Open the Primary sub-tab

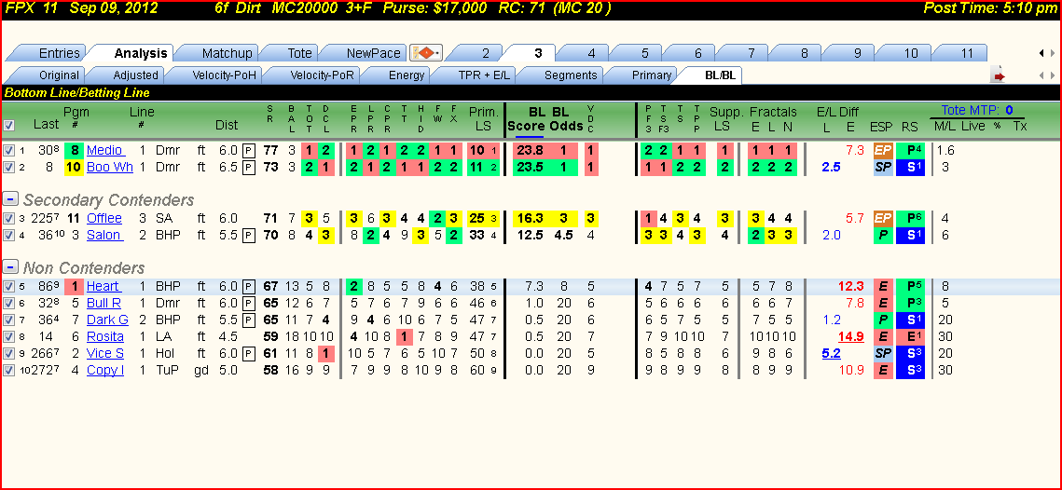(652, 75)
